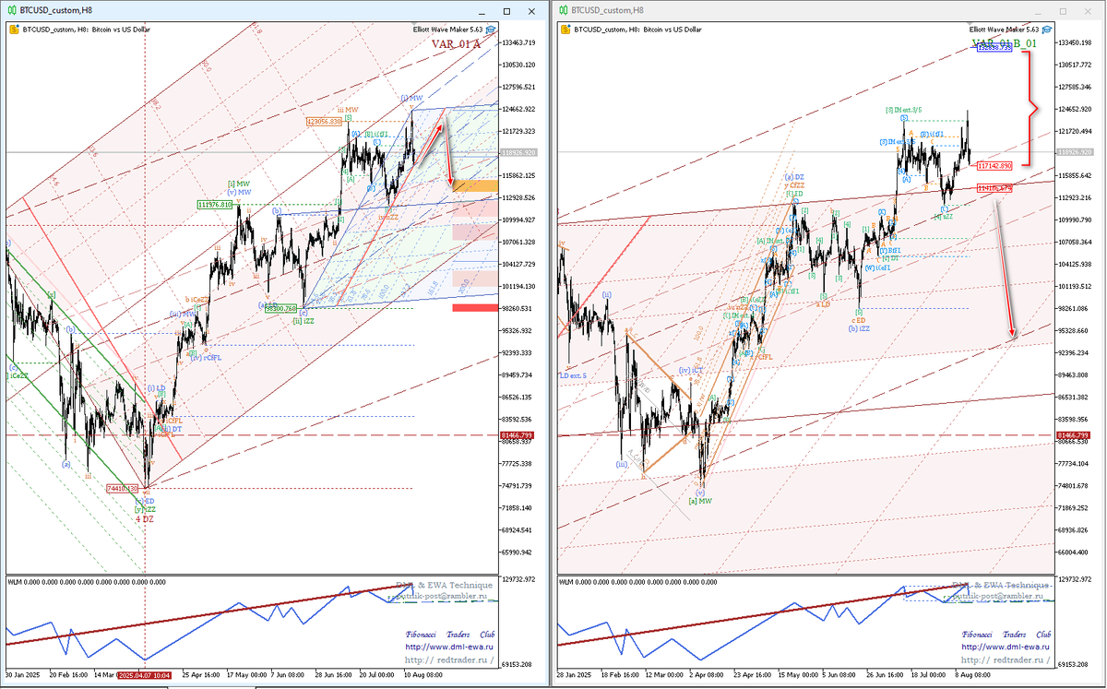This screenshot has width=1107, height=689.
Task: Click 'LD ext. 5' label in right chart
Action: [575, 374]
